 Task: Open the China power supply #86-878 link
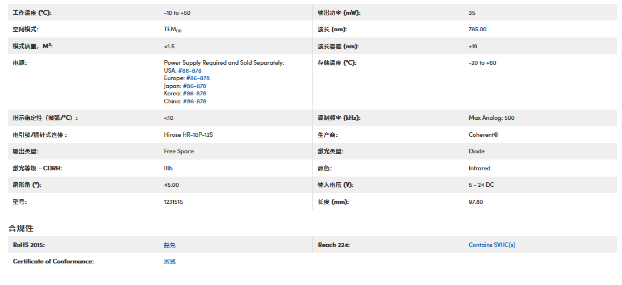[x=194, y=102]
